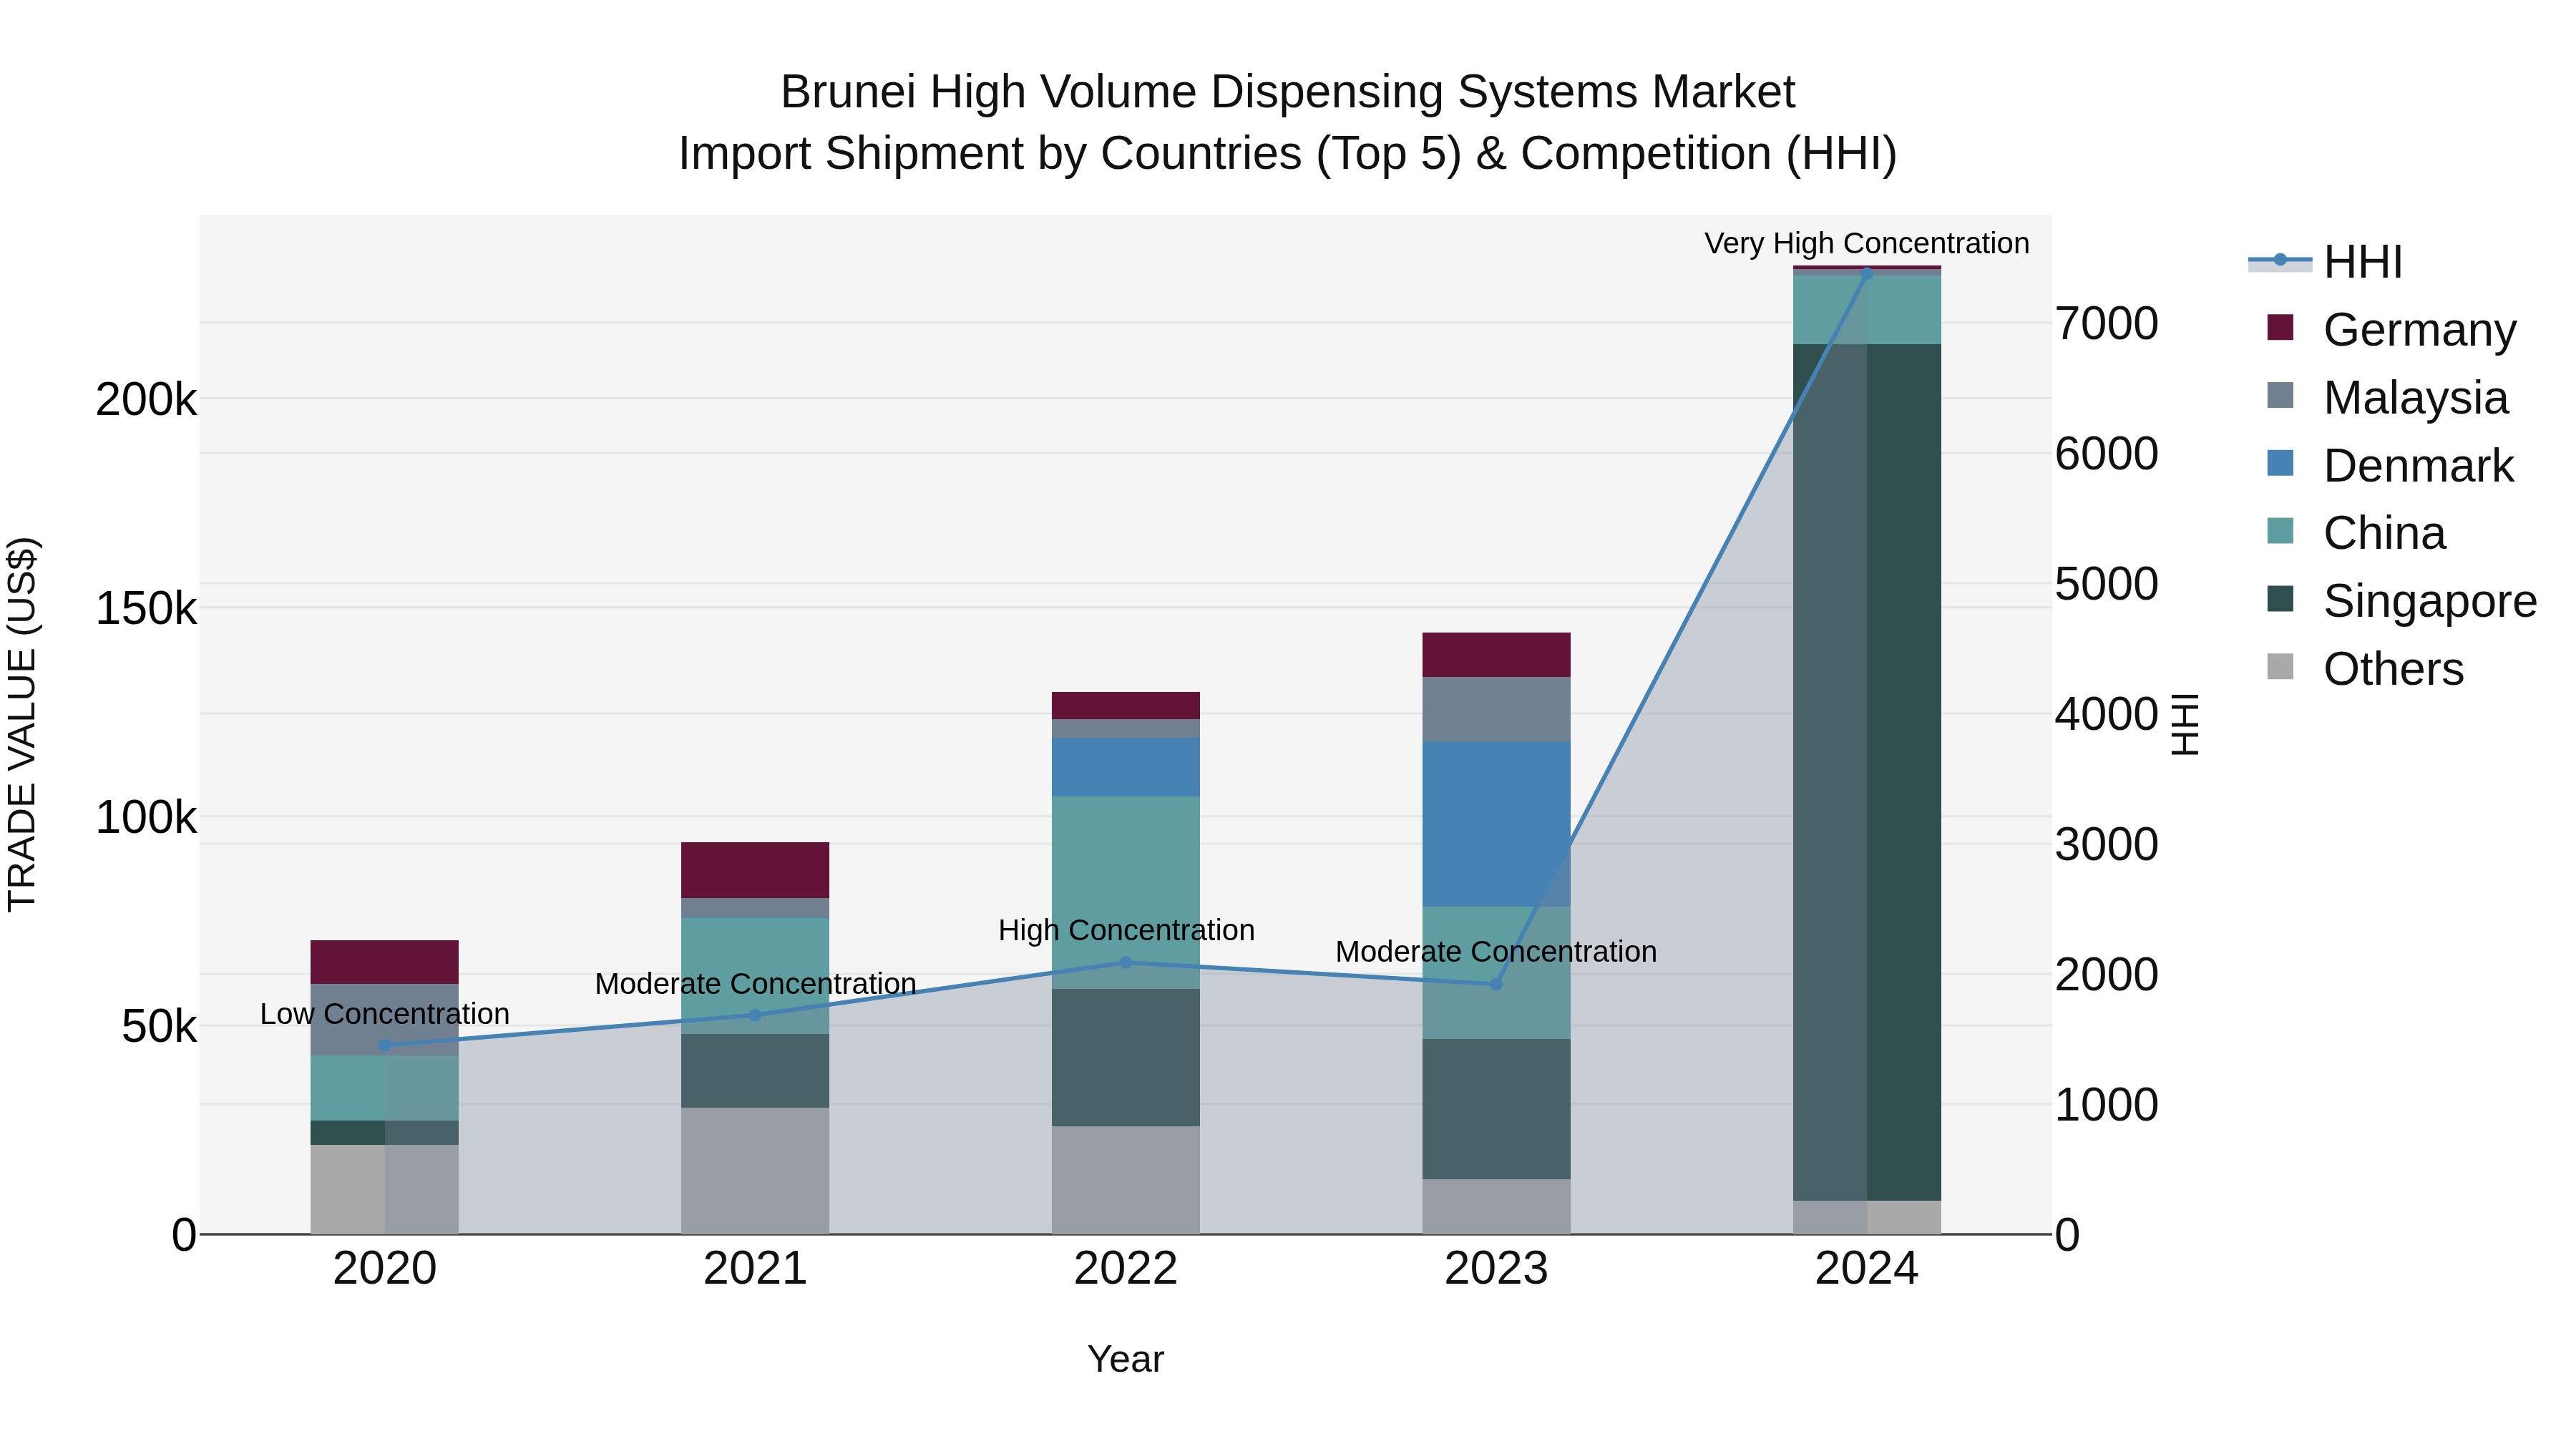This screenshot has height=1449, width=2576.
Task: Click the 'Year' x-axis title
Action: coord(1126,1359)
